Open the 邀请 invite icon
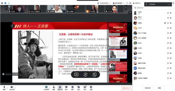Viewport: 175px width, 91px height. (54, 88)
